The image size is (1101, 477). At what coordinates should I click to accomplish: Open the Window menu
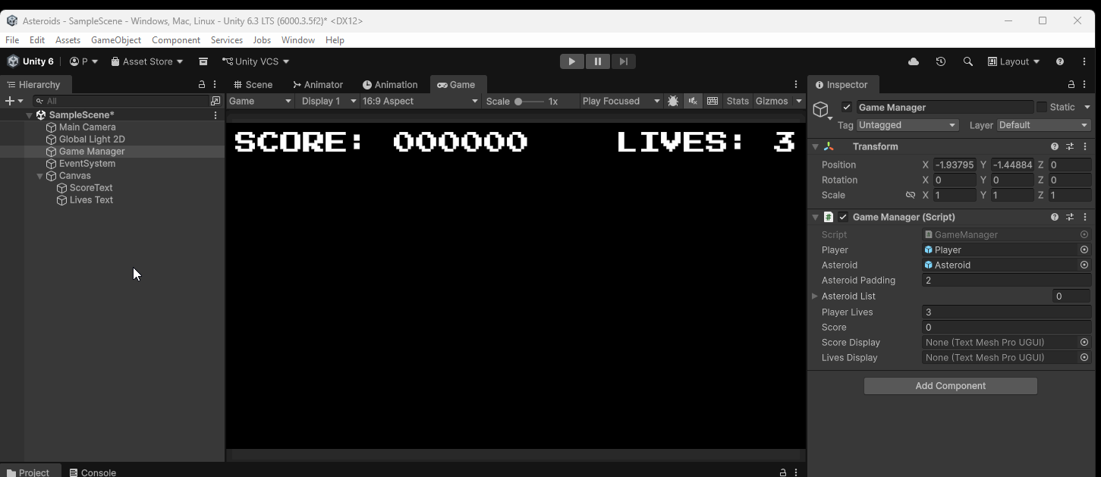[x=298, y=40]
